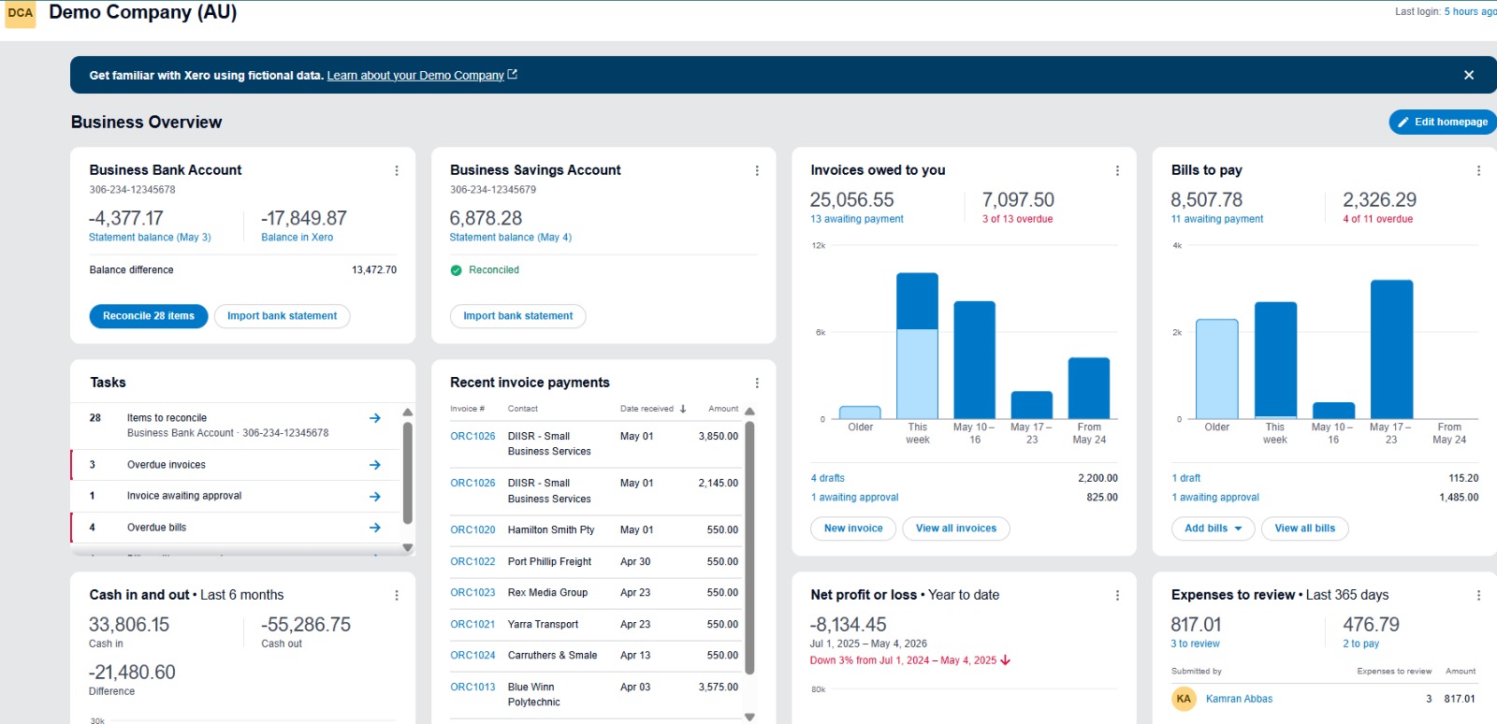Open 3 to review expenses link

(x=1196, y=644)
